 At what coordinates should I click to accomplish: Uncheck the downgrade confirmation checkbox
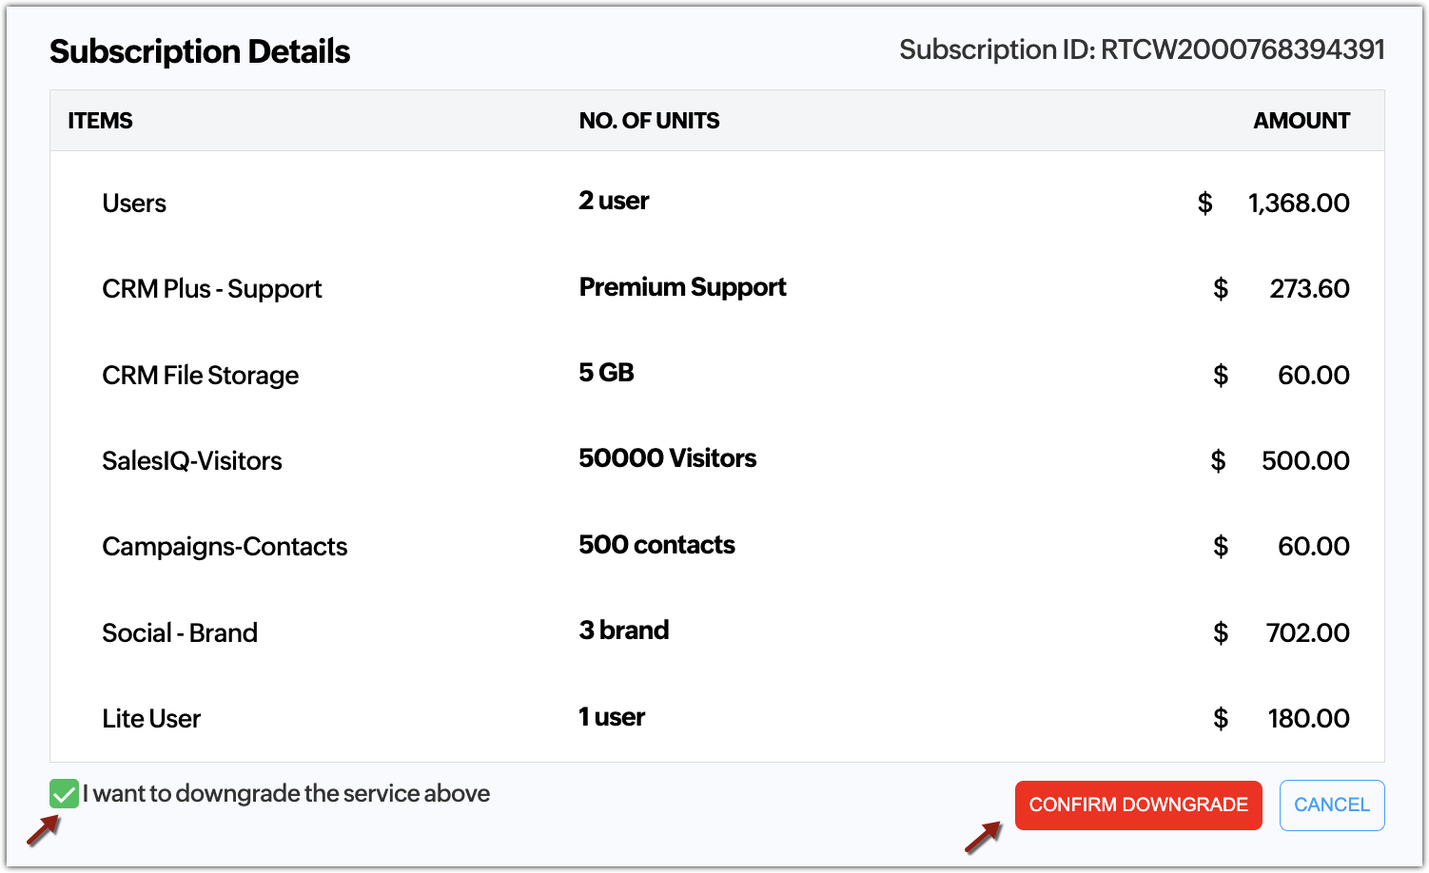pos(64,793)
